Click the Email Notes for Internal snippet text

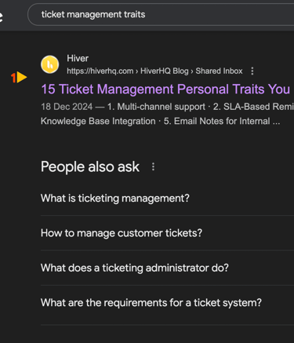(x=222, y=121)
